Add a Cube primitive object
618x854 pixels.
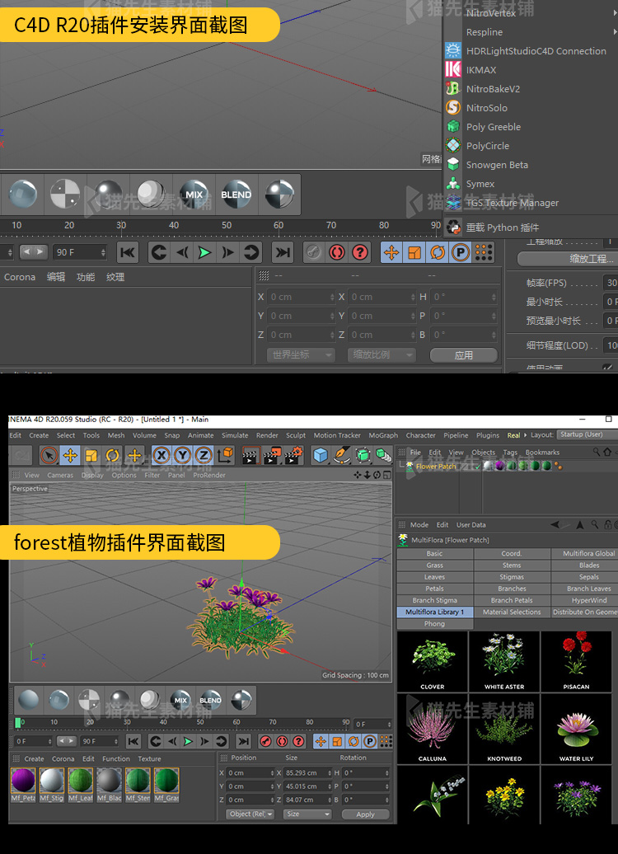pyautogui.click(x=321, y=455)
